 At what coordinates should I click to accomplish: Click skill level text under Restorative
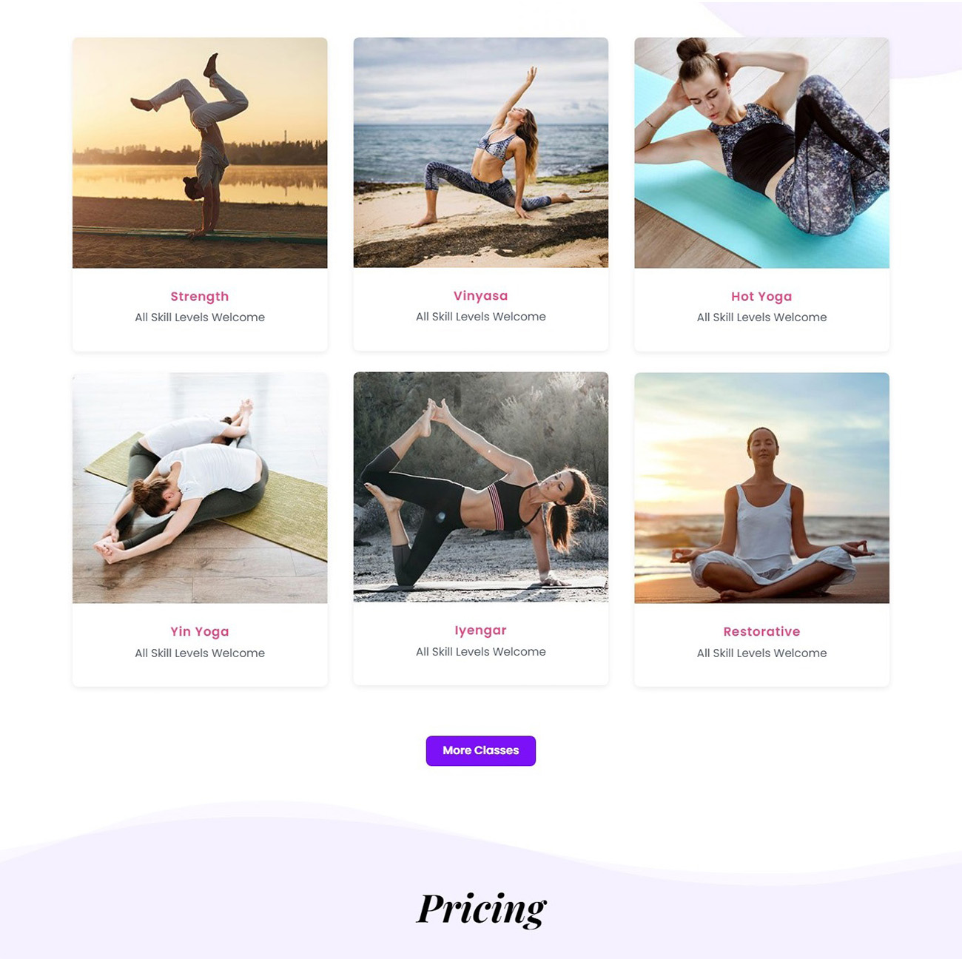[762, 653]
